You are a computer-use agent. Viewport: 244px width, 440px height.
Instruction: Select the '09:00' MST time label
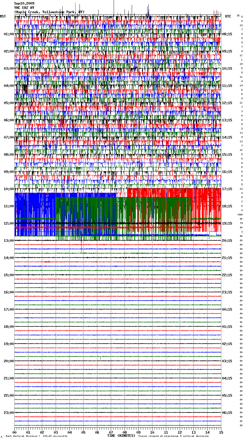click(x=9, y=172)
